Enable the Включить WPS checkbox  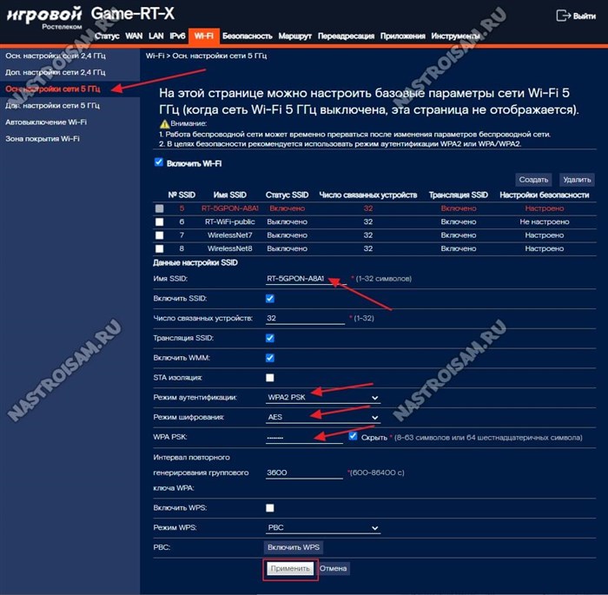pos(270,508)
